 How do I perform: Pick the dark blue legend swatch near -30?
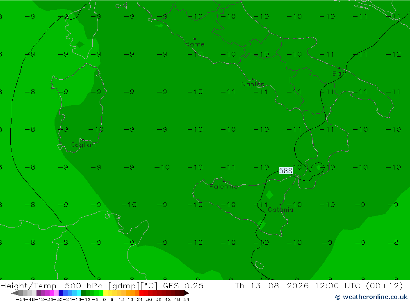(x=61, y=293)
